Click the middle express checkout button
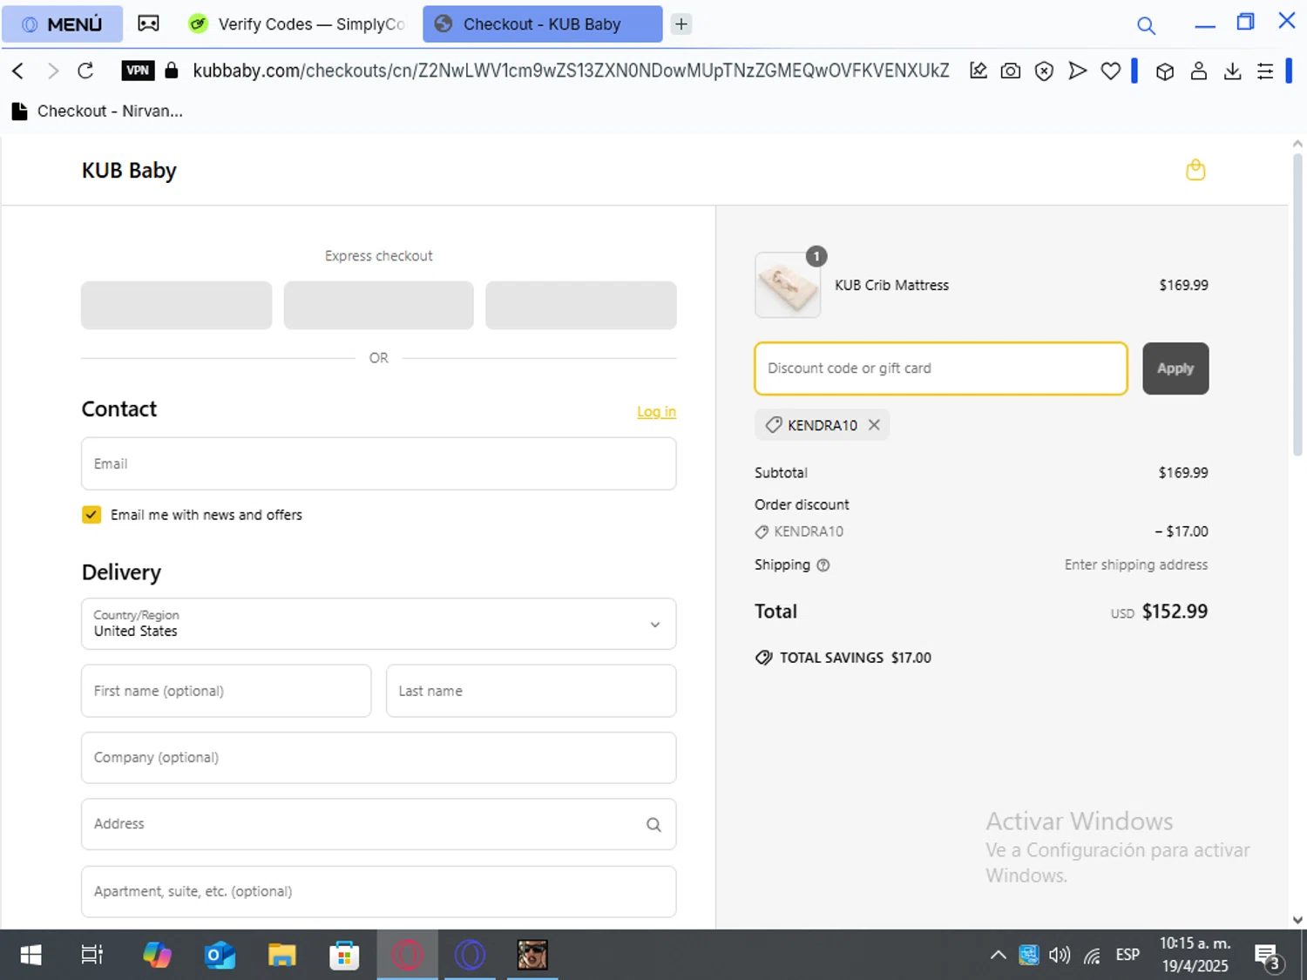Screen dimensions: 1307x980 378,305
